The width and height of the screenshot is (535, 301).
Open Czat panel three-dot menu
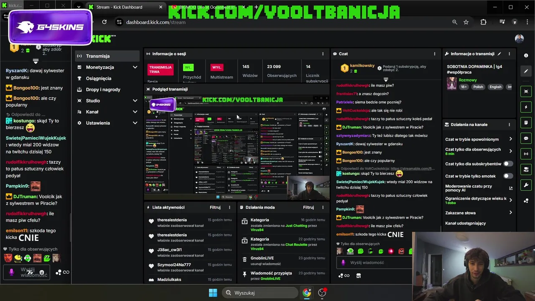coord(435,54)
